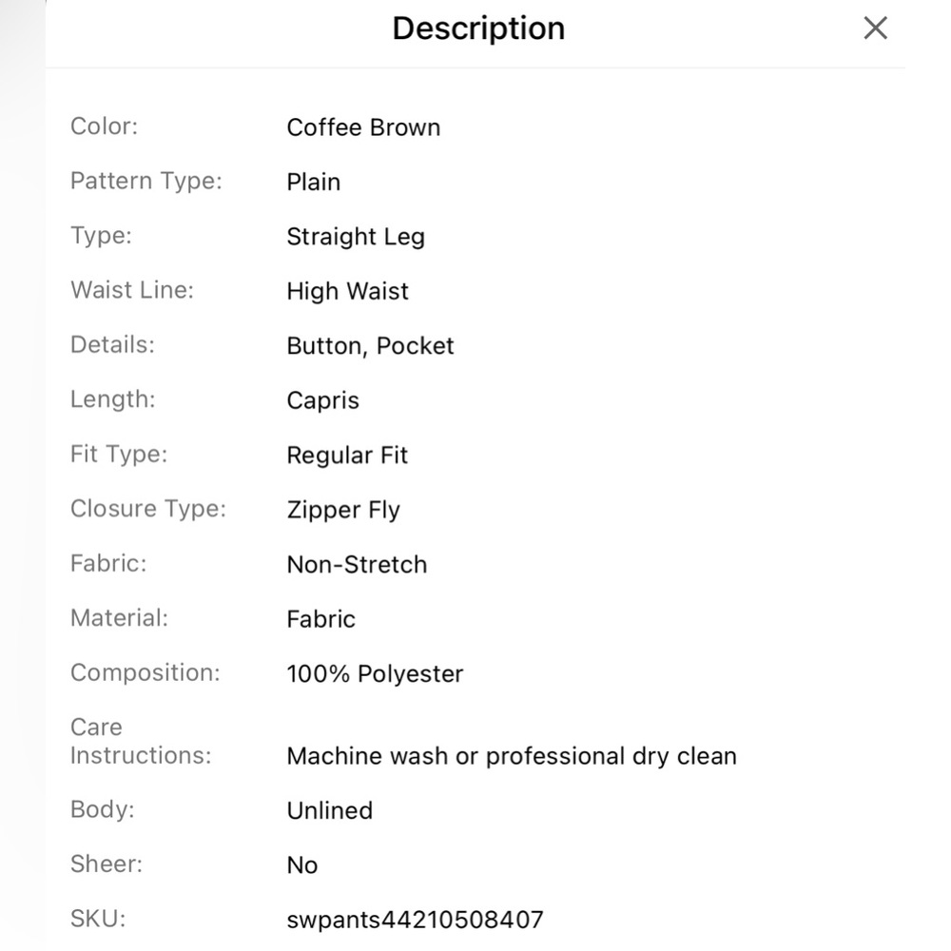Close the Description panel with the X

pos(875,28)
